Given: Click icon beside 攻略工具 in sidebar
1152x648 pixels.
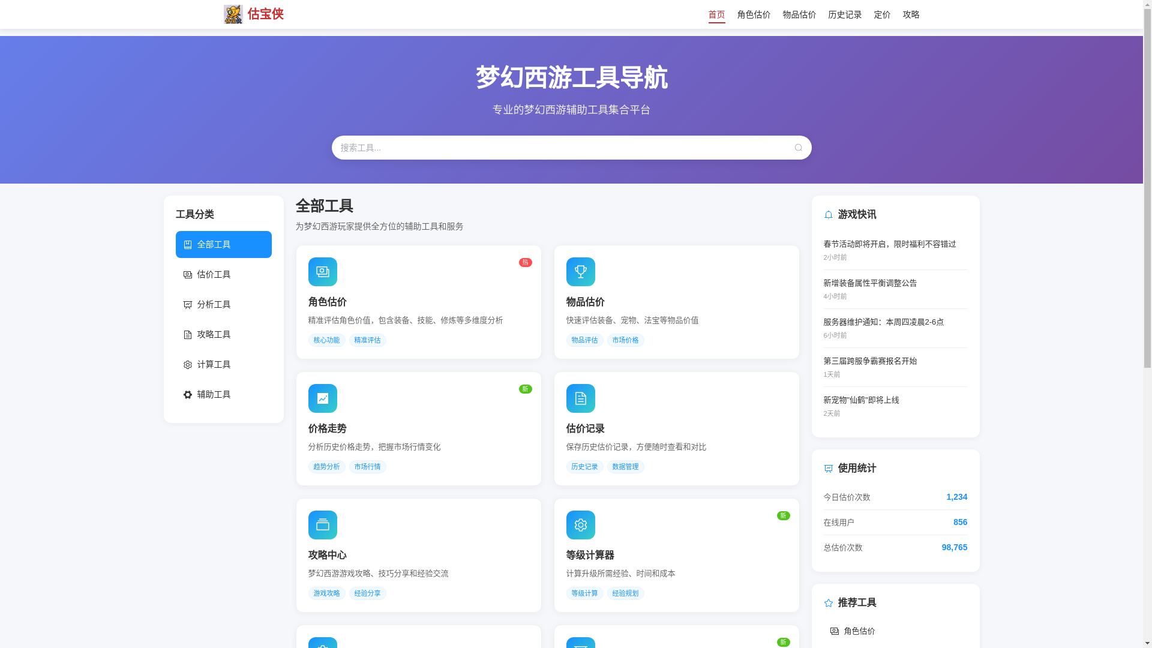Looking at the screenshot, I should point(188,335).
